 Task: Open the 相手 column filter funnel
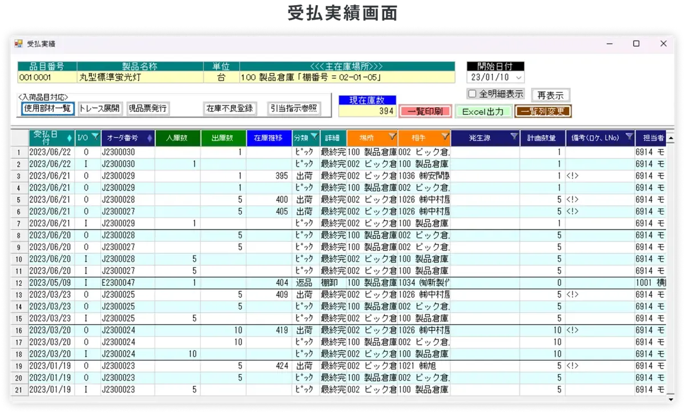coord(444,137)
